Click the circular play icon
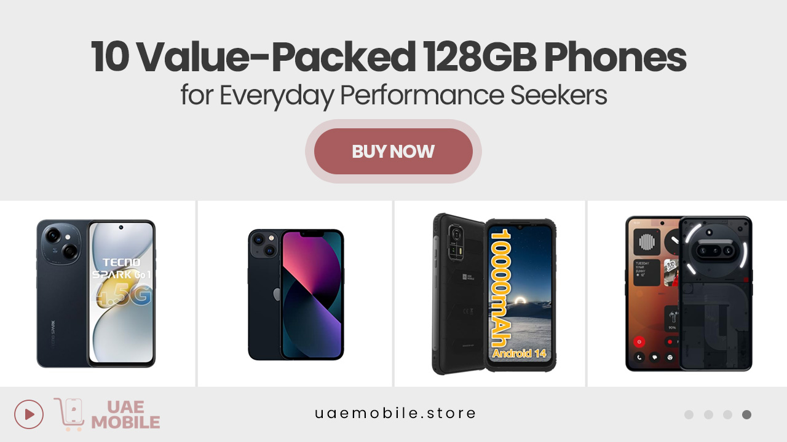The image size is (787, 442). (x=29, y=414)
